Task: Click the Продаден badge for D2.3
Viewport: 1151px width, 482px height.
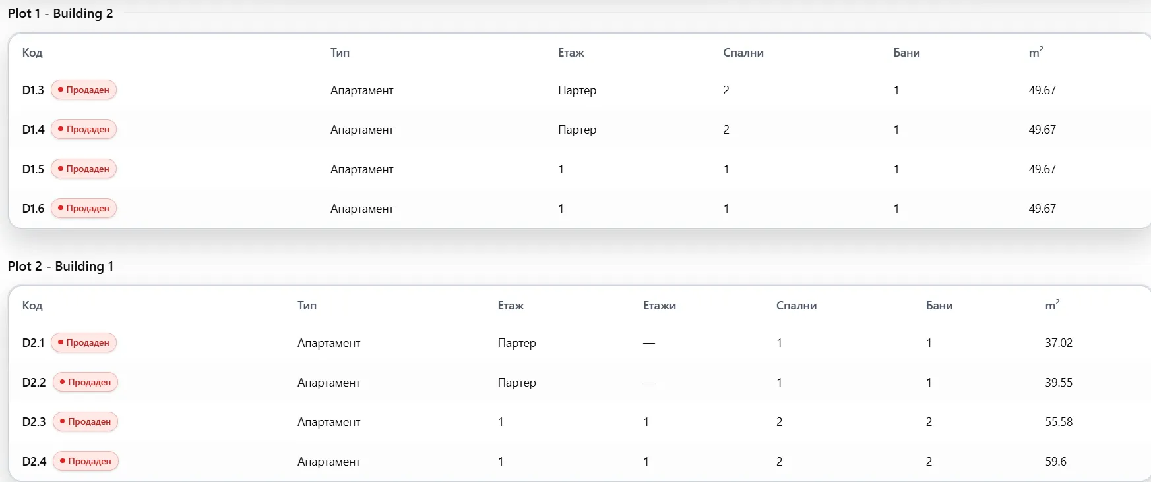Action: pyautogui.click(x=85, y=421)
